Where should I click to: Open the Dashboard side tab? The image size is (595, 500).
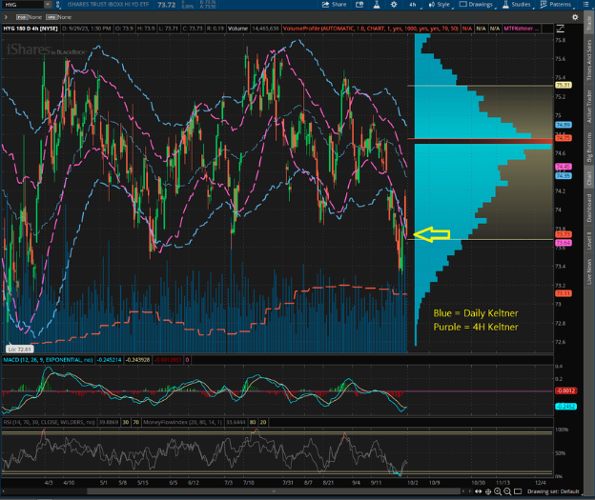[589, 209]
